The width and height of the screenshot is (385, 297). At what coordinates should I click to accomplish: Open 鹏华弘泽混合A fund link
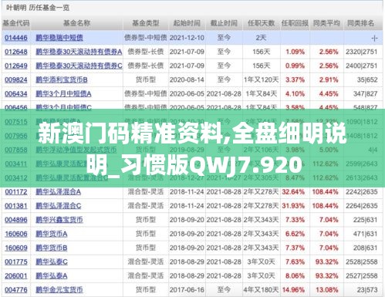(58, 192)
